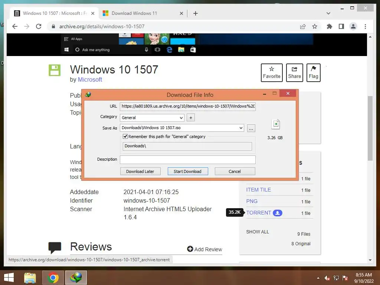
Task: Toggle Chrome's side panel icon
Action: [x=341, y=26]
